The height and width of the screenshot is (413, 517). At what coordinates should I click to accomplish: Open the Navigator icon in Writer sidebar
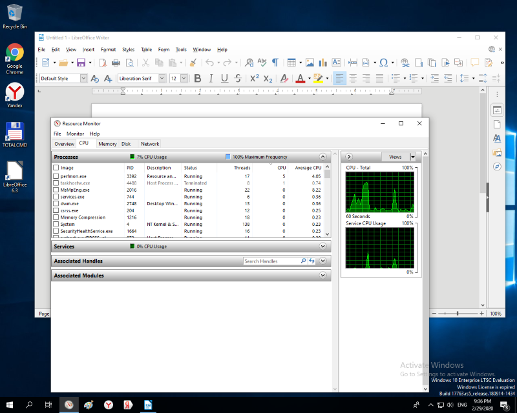click(497, 166)
